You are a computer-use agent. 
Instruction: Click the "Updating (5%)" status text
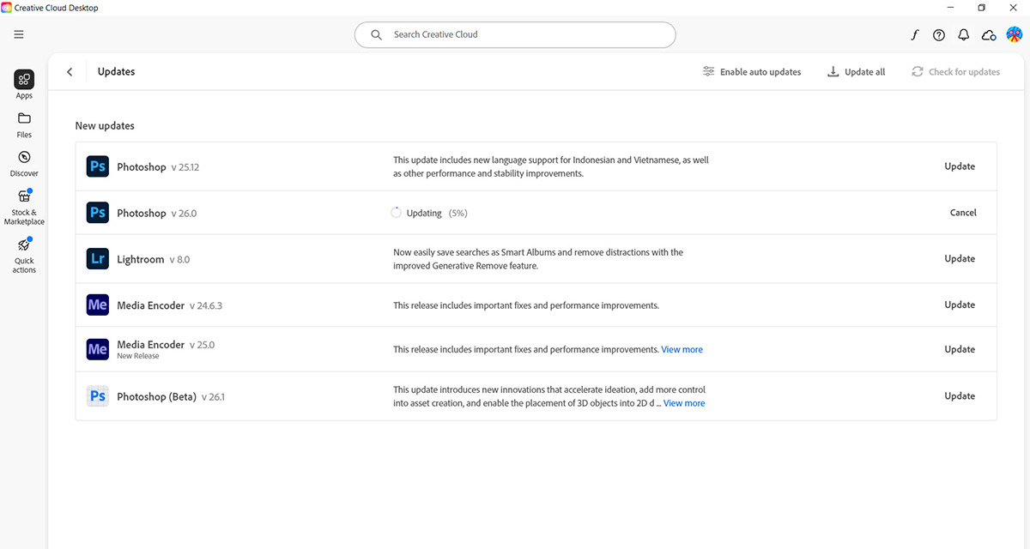pyautogui.click(x=437, y=213)
